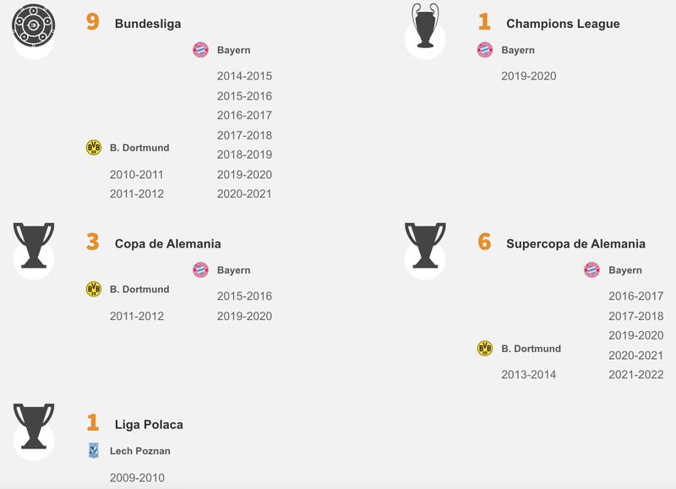Click Bayern crest under Copa de Alemania
Viewport: 676px width, 489px height.
[200, 270]
